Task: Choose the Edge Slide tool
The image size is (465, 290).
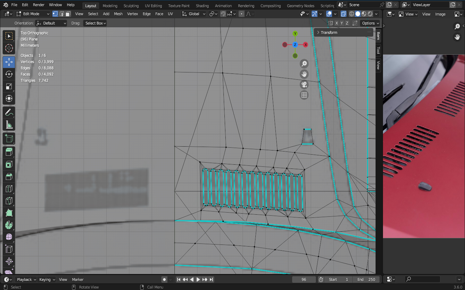Action: coord(9,249)
